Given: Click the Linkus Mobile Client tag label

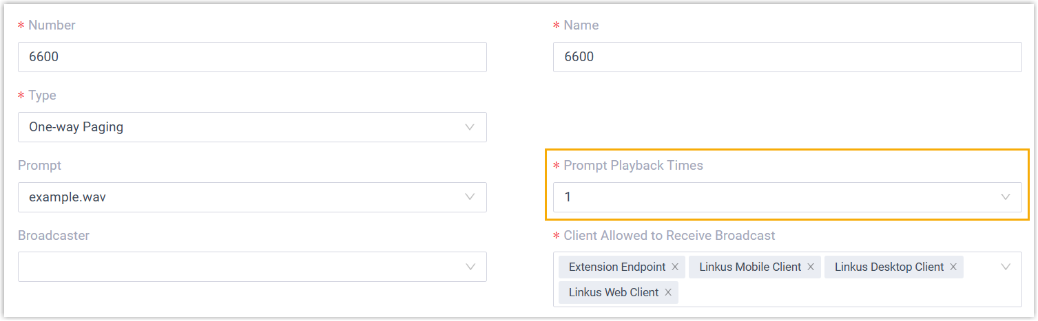Looking at the screenshot, I should coord(750,267).
